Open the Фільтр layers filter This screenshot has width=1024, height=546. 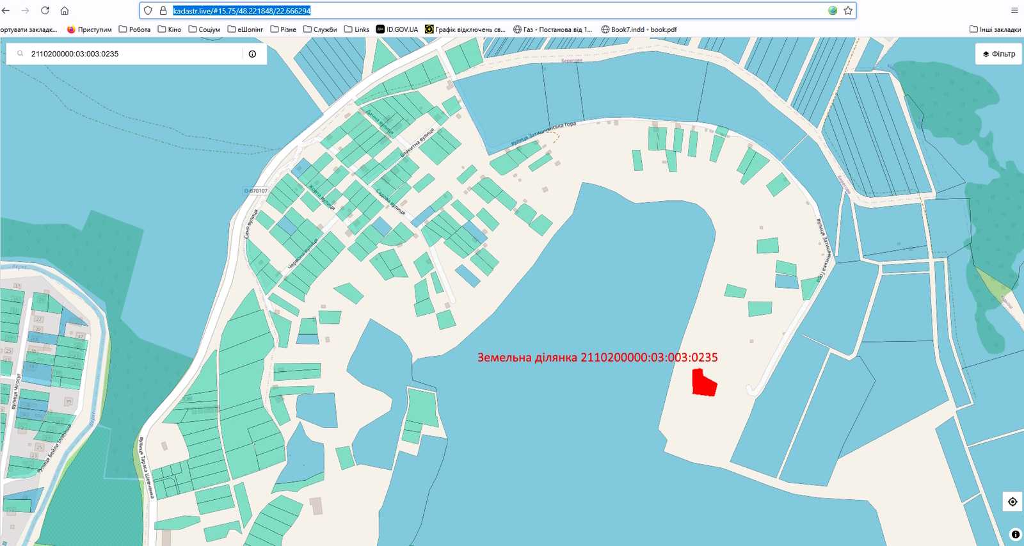pyautogui.click(x=999, y=54)
